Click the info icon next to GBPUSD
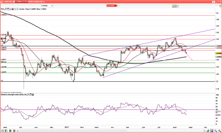This screenshot has width=222, height=133. 14,2
